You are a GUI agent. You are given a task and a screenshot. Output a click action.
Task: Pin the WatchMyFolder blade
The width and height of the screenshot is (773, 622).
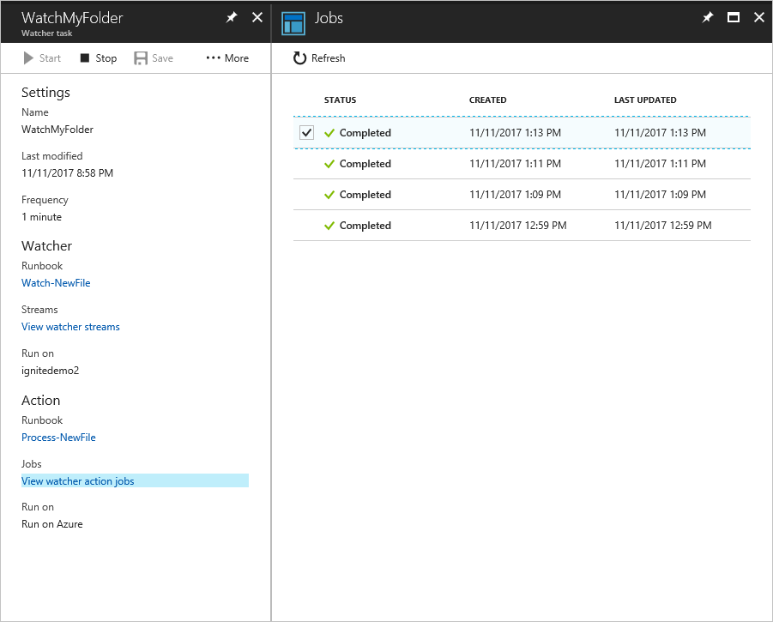click(232, 17)
